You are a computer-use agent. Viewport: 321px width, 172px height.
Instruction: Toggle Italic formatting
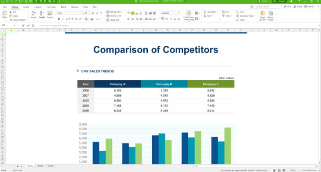63,19
